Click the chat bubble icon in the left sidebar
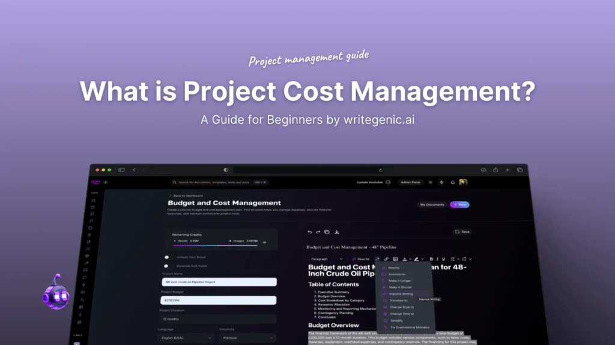 point(84,278)
